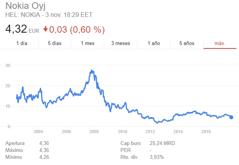
Task: Switch to the "5 días" tab
Action: (x=55, y=43)
